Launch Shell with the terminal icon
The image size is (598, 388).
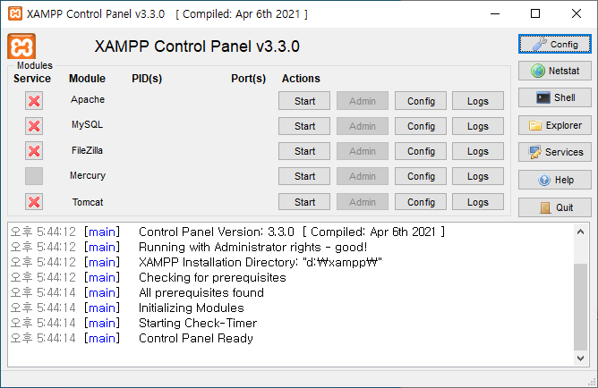click(554, 97)
